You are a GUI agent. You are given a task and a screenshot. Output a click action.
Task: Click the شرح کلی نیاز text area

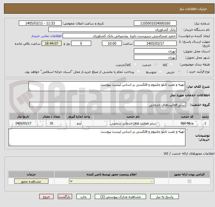(x=107, y=86)
